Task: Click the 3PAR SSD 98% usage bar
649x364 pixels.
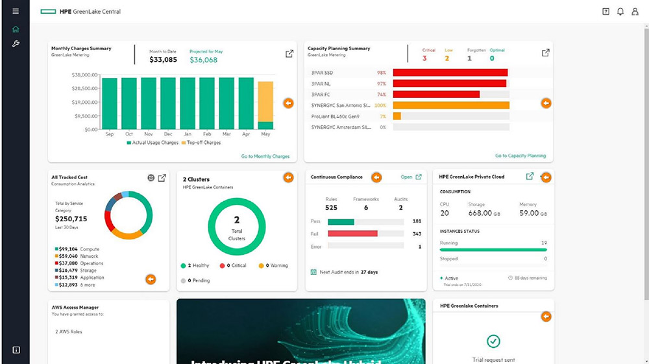Action: coord(450,73)
